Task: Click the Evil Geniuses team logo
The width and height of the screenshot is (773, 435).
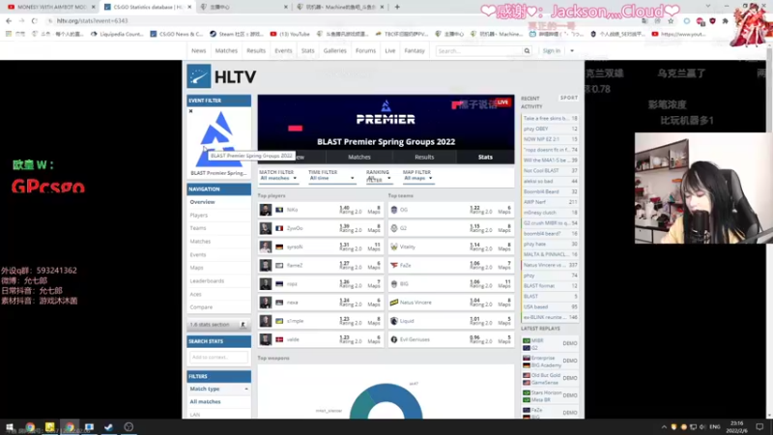Action: pos(394,339)
